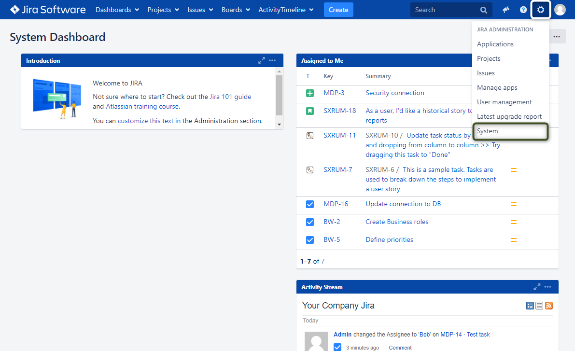Open the Atlassian training course link

point(142,106)
